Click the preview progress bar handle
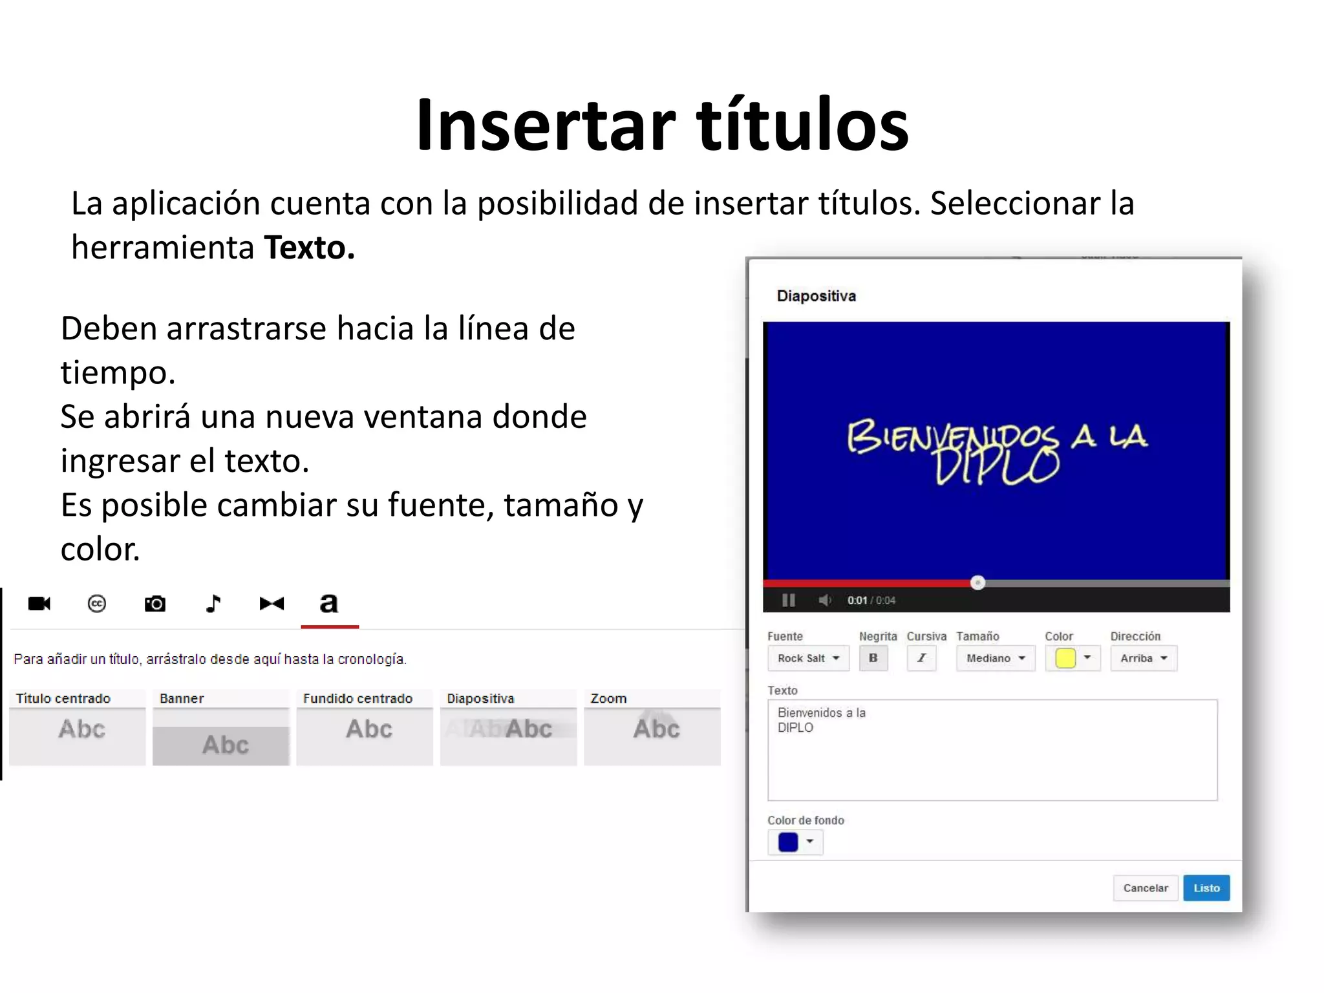The height and width of the screenshot is (993, 1324). tap(977, 583)
